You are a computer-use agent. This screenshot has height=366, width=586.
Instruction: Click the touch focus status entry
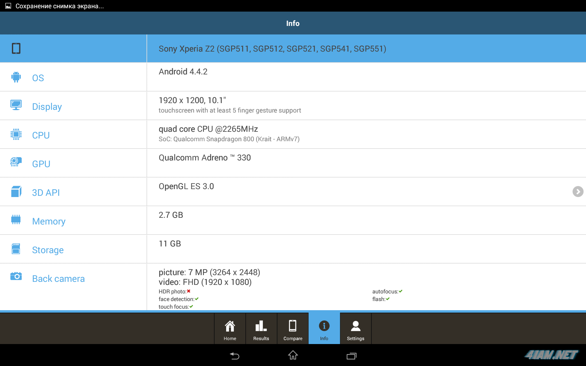pyautogui.click(x=176, y=307)
